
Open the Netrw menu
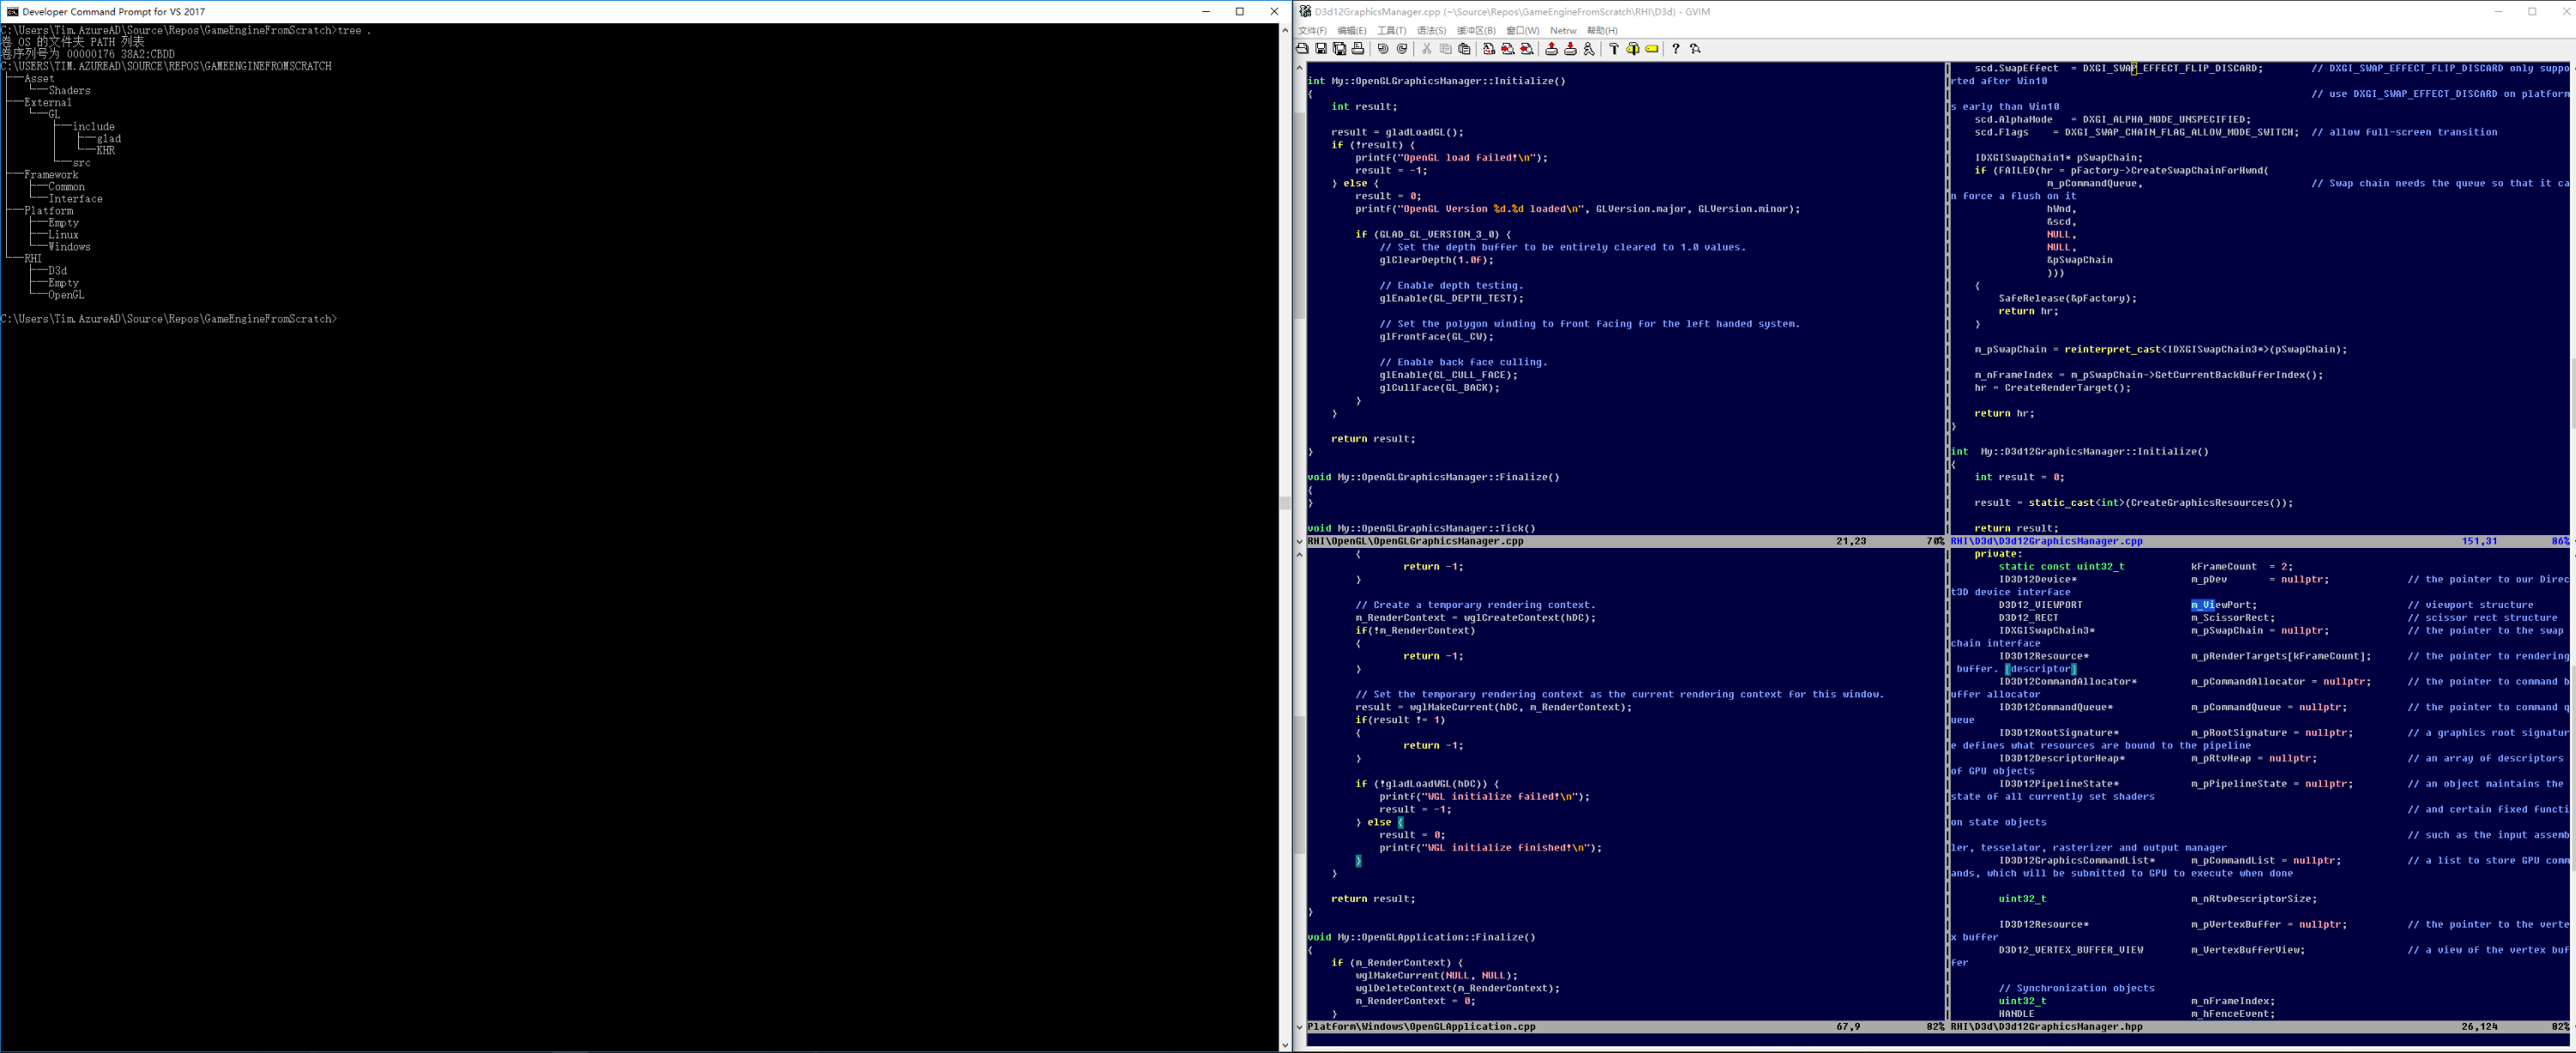(1563, 31)
